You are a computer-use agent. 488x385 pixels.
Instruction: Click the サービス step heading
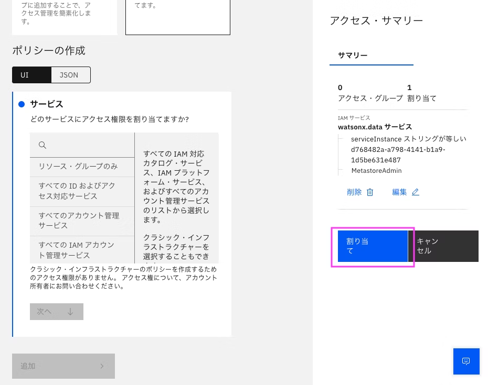(x=47, y=104)
